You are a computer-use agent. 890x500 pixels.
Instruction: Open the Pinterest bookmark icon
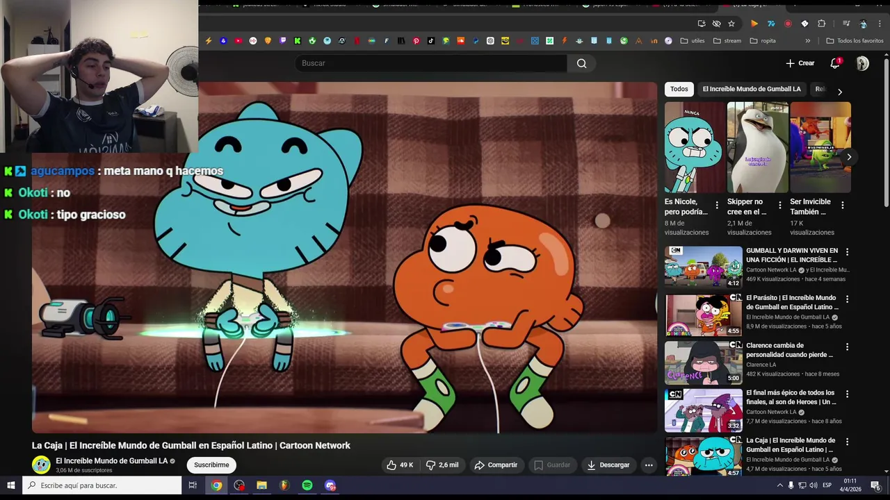(416, 41)
